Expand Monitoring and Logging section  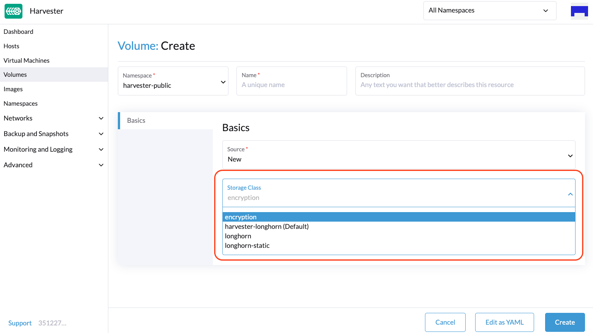coord(101,149)
